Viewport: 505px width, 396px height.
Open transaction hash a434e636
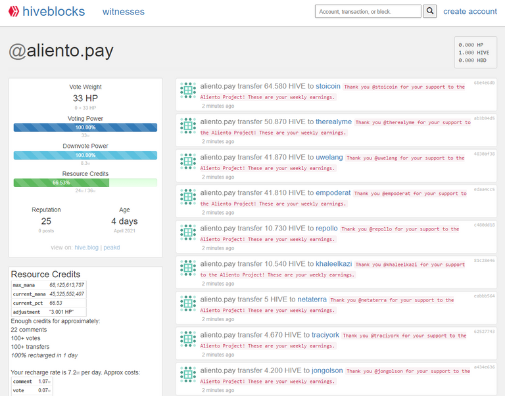tap(484, 367)
